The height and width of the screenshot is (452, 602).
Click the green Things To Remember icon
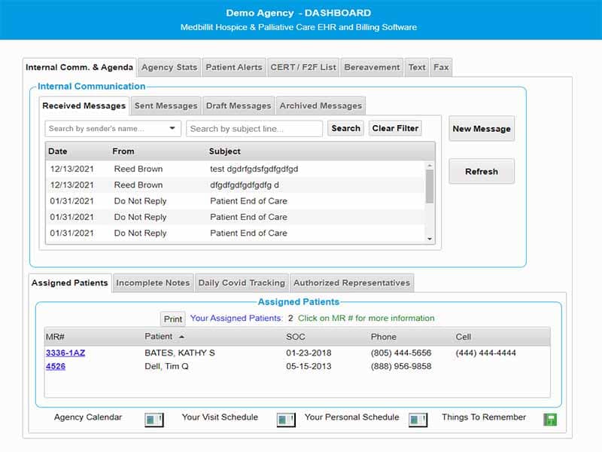tap(549, 420)
